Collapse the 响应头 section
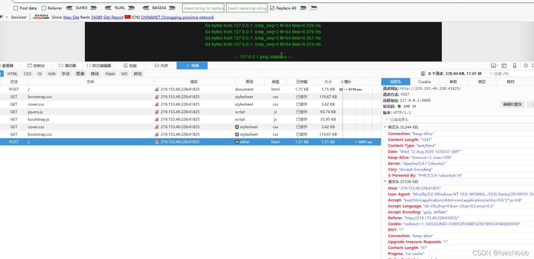This screenshot has width=534, height=259. [x=385, y=127]
